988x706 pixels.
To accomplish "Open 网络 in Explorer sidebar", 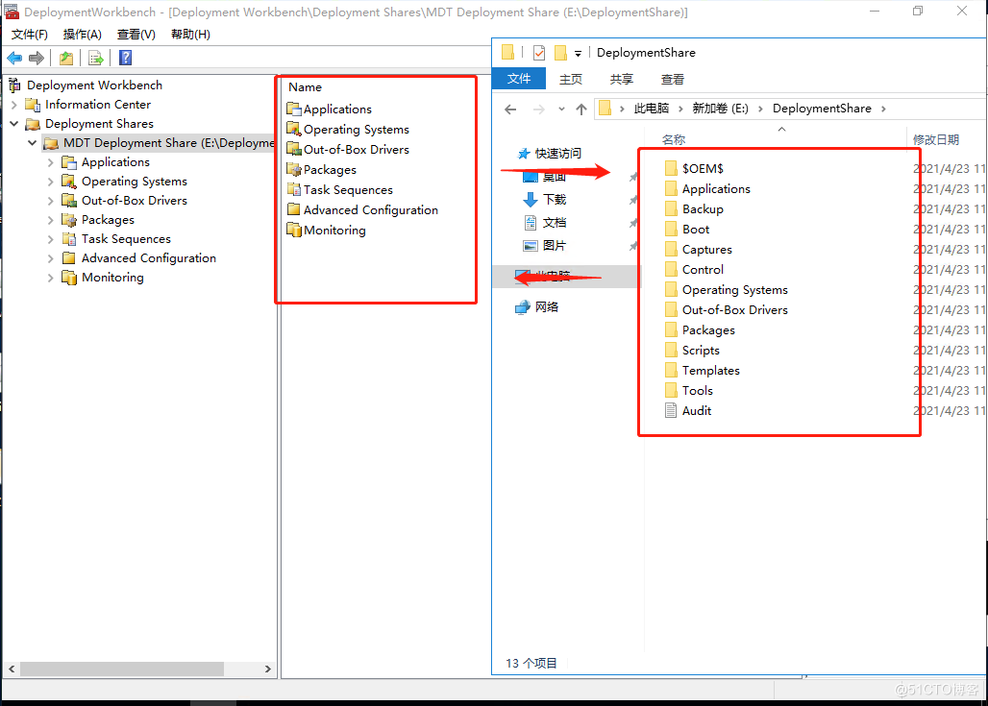I will [546, 307].
